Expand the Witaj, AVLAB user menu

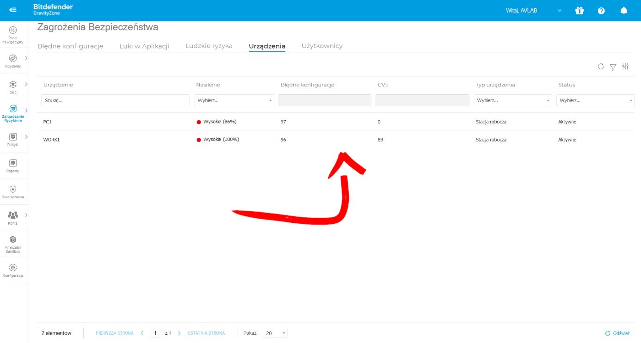point(534,11)
